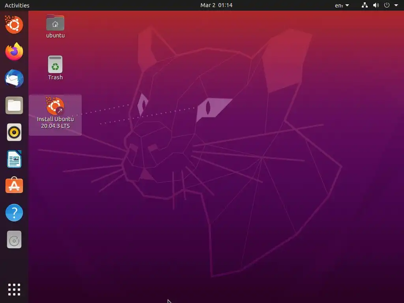Viewport: 404px width, 303px height.
Task: Launch the Install Ubuntu dock icon
Action: pyautogui.click(x=14, y=25)
